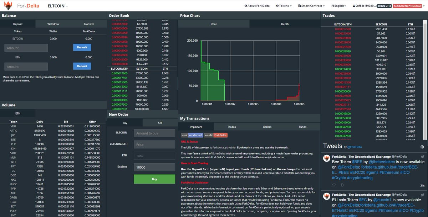Expand the Smart Contract menu

311,6
